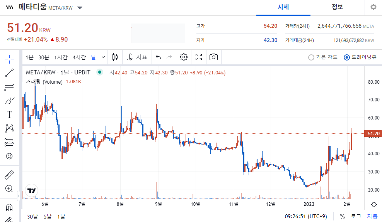382x222 pixels.
Task: Expand the META/KRW market selector dropdown
Action: pos(80,8)
